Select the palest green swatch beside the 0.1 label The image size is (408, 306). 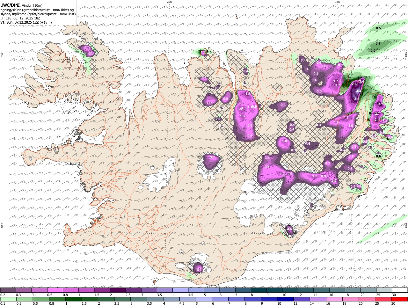(x=8, y=299)
